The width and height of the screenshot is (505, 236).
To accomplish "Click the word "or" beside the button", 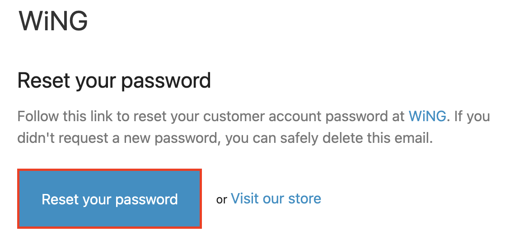I will (x=221, y=199).
